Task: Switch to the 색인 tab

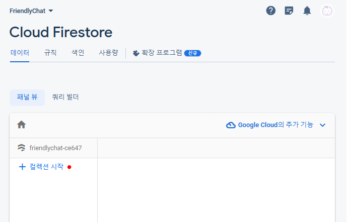Action: point(78,53)
